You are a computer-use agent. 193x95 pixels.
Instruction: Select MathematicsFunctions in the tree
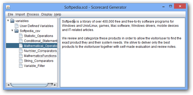(x=40, y=56)
